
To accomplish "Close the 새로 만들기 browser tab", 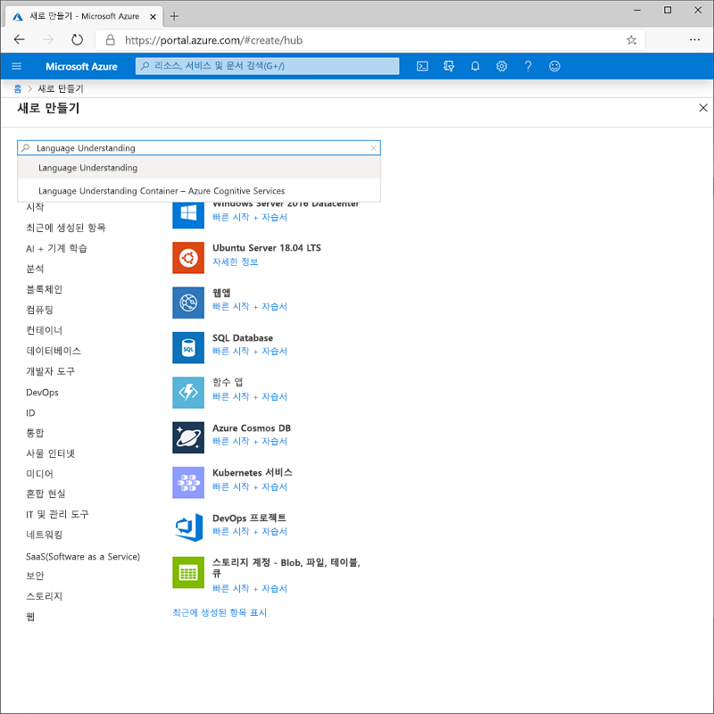I will click(153, 17).
